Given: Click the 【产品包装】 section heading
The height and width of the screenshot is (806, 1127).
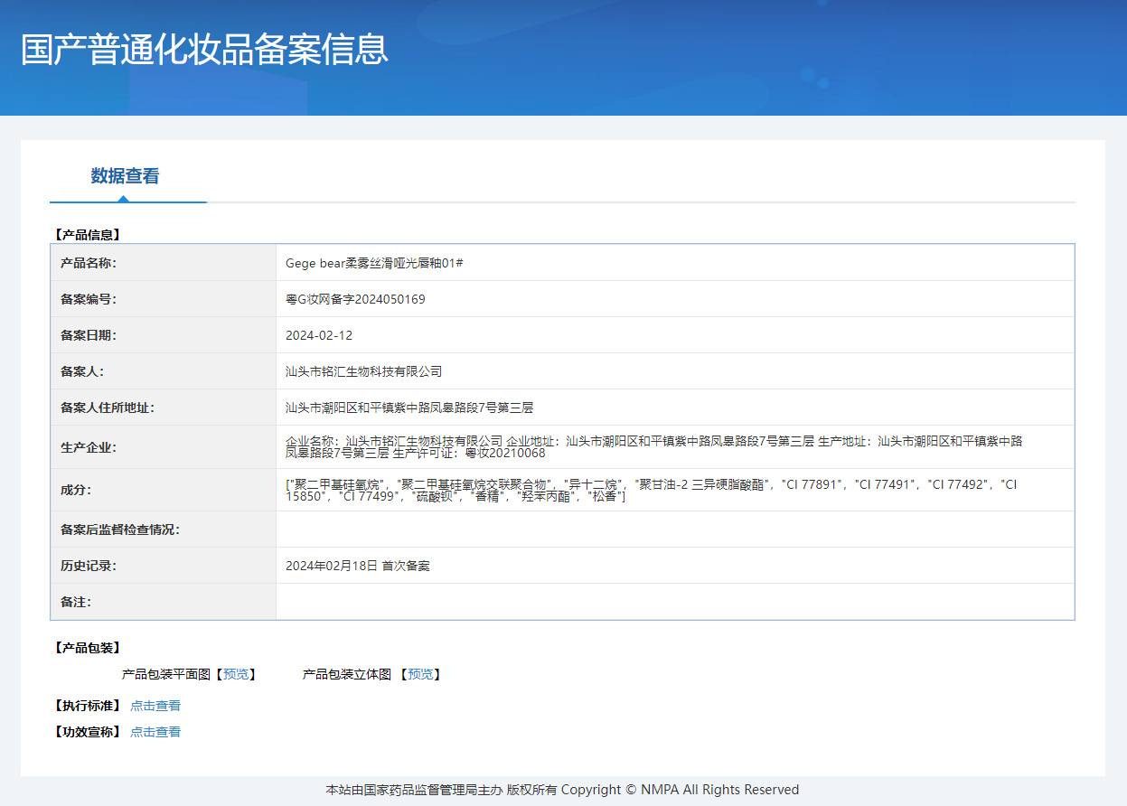Looking at the screenshot, I should [x=87, y=648].
